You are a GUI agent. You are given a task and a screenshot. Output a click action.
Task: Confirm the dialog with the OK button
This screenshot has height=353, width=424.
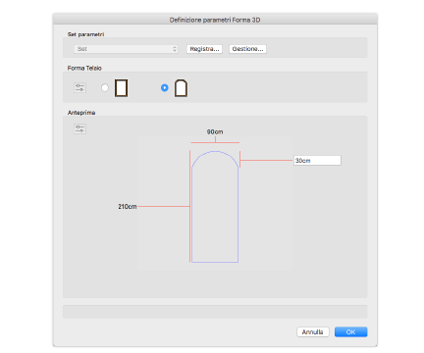[x=350, y=332]
